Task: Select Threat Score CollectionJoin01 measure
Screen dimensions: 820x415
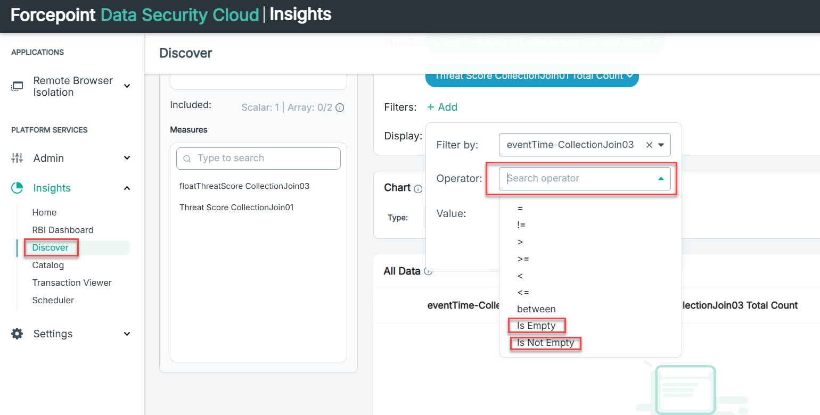Action: tap(236, 207)
